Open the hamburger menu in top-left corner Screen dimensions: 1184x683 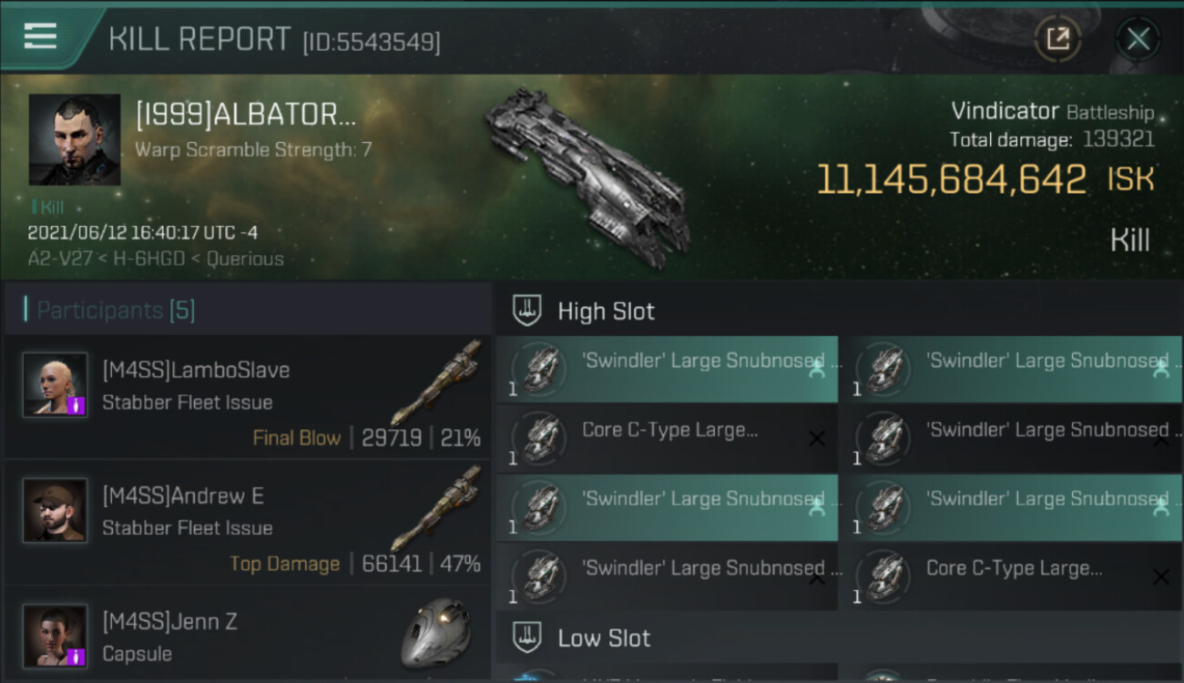(40, 36)
